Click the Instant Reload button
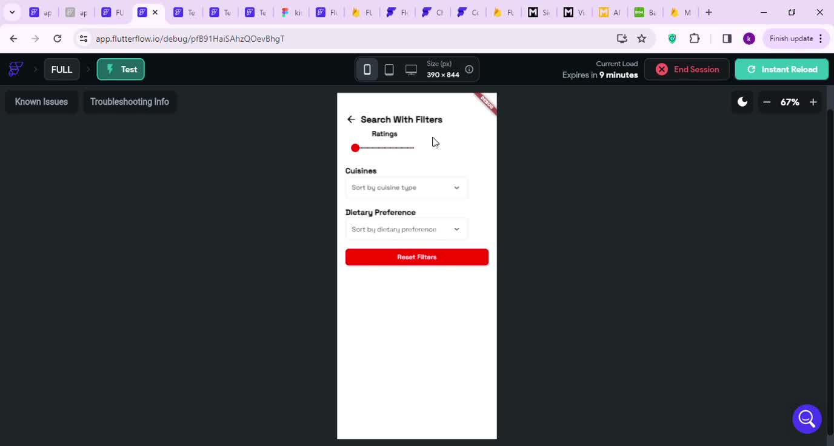834x446 pixels. coord(781,70)
